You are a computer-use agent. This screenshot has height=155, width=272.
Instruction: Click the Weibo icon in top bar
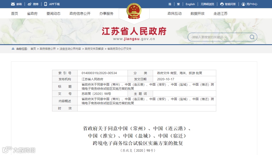click(29, 4)
